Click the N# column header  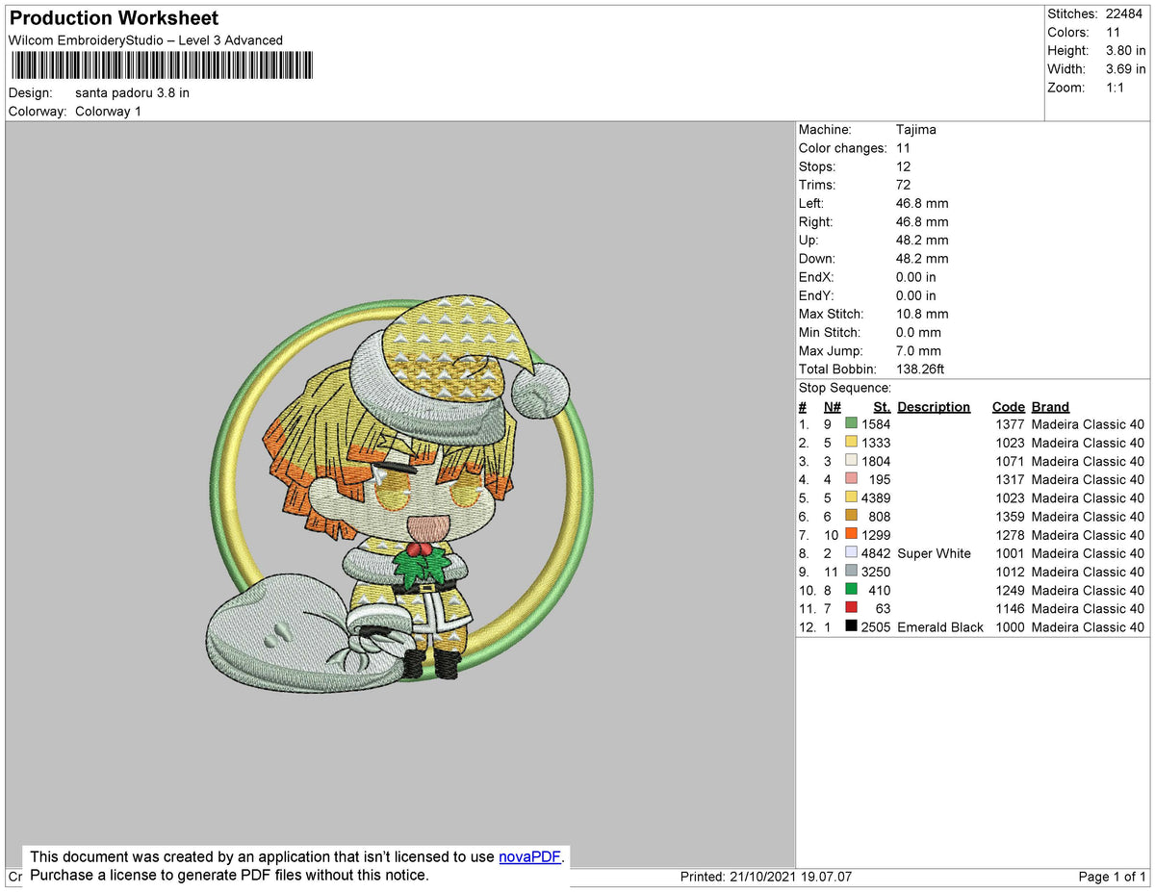(x=832, y=406)
